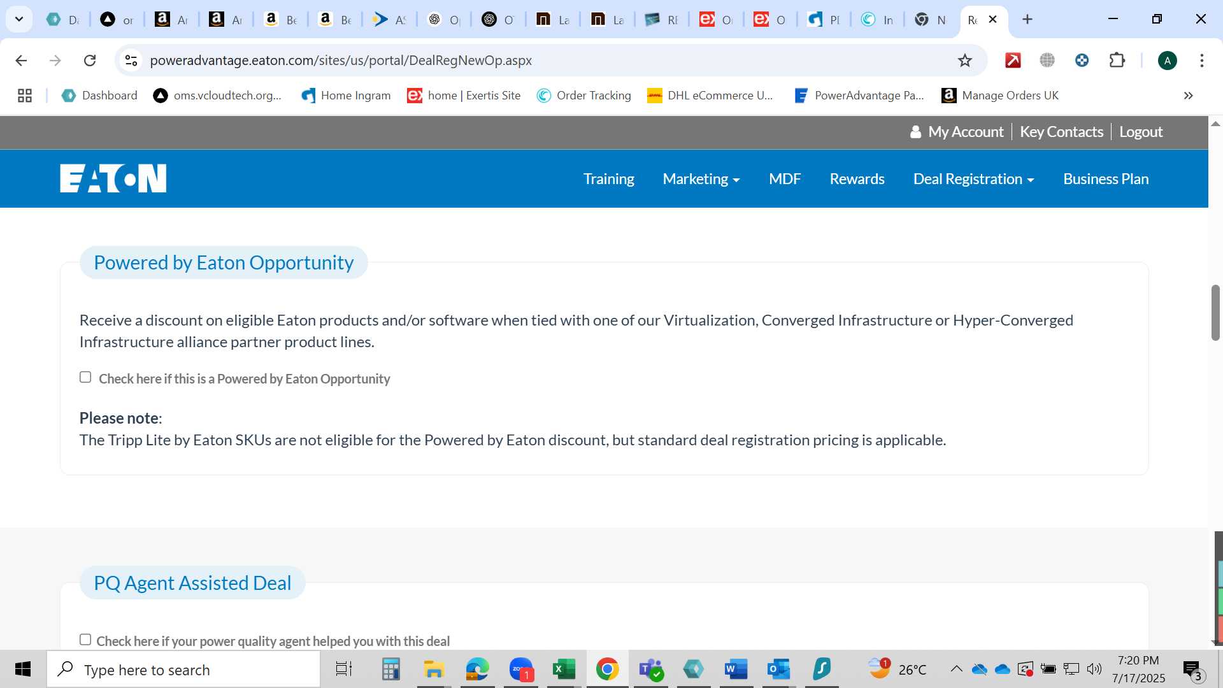This screenshot has height=688, width=1223.
Task: Bookmark this page with star icon
Action: point(965,61)
